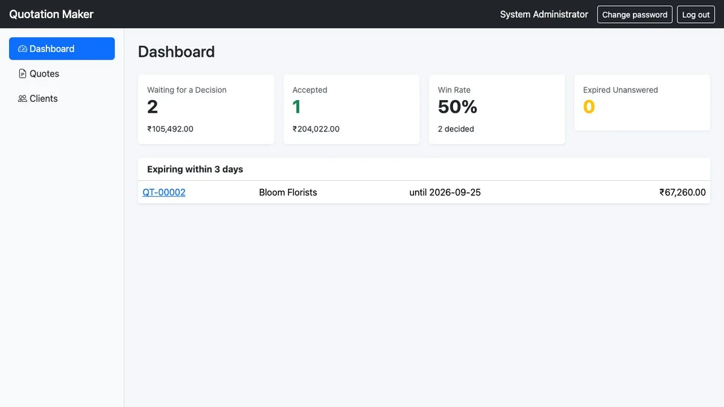724x407 pixels.
Task: Click the Dashboard speedometer icon in sidebar
Action: [23, 49]
